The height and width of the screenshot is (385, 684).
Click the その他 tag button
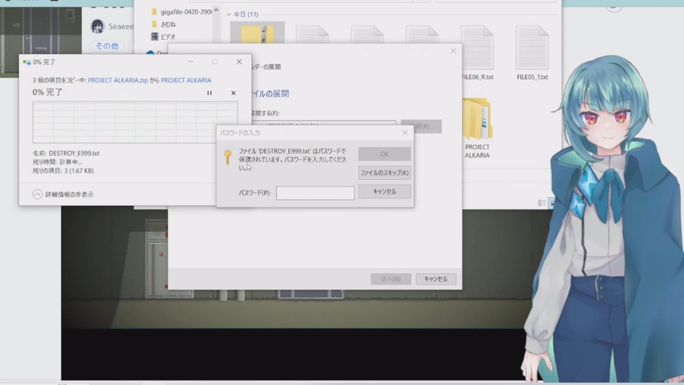click(107, 46)
